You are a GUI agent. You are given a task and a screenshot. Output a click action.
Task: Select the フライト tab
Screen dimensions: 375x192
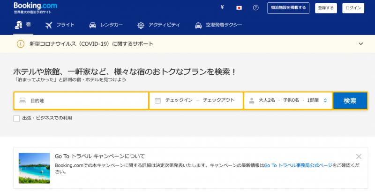(x=60, y=25)
